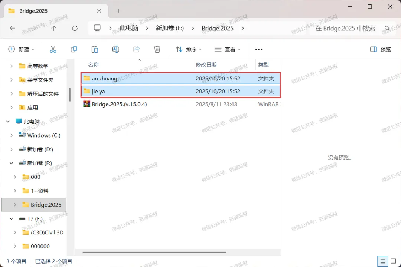Expand the 解压后的文件 folder

12,94
